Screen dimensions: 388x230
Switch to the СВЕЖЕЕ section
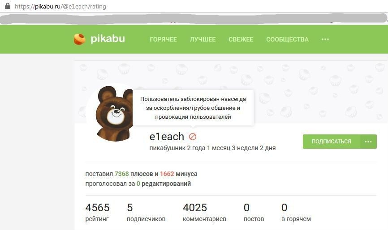(x=241, y=39)
